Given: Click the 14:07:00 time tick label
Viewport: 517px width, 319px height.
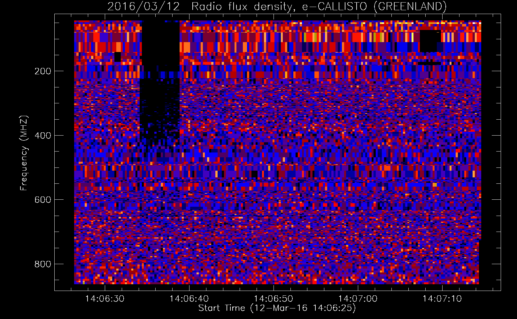Looking at the screenshot, I should [x=358, y=299].
